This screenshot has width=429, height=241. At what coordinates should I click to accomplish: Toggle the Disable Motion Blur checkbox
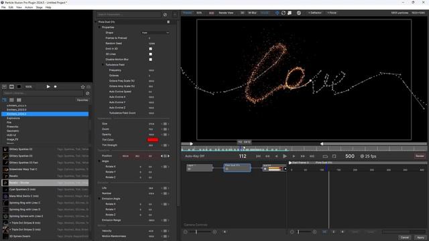pyautogui.click(x=150, y=60)
